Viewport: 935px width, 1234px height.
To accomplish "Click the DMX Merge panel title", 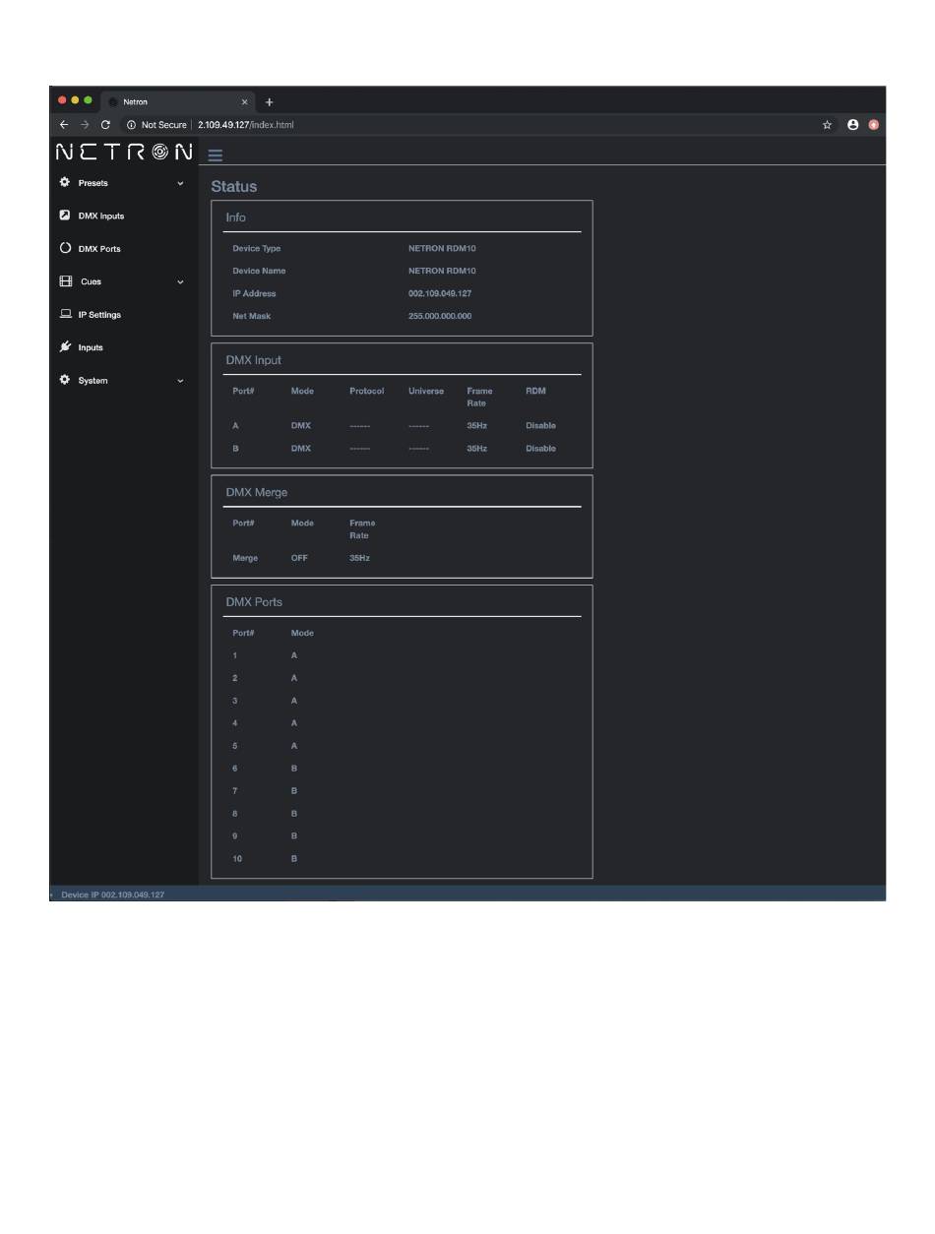I will click(x=257, y=492).
